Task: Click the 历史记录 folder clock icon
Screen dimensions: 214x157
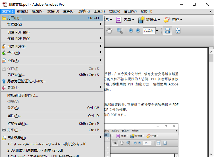Action: (4, 138)
